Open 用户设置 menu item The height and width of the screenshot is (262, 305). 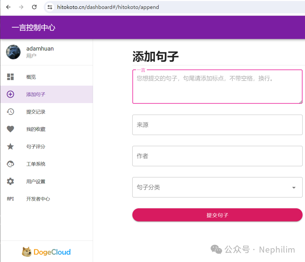47,181
